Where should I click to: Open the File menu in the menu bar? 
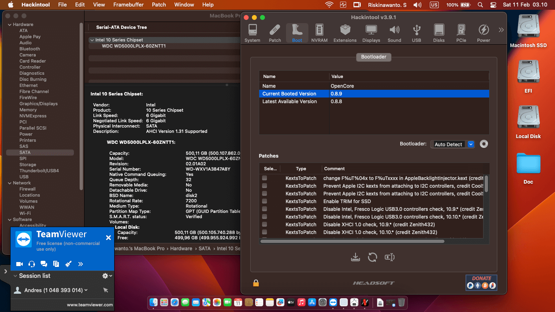[x=62, y=4]
